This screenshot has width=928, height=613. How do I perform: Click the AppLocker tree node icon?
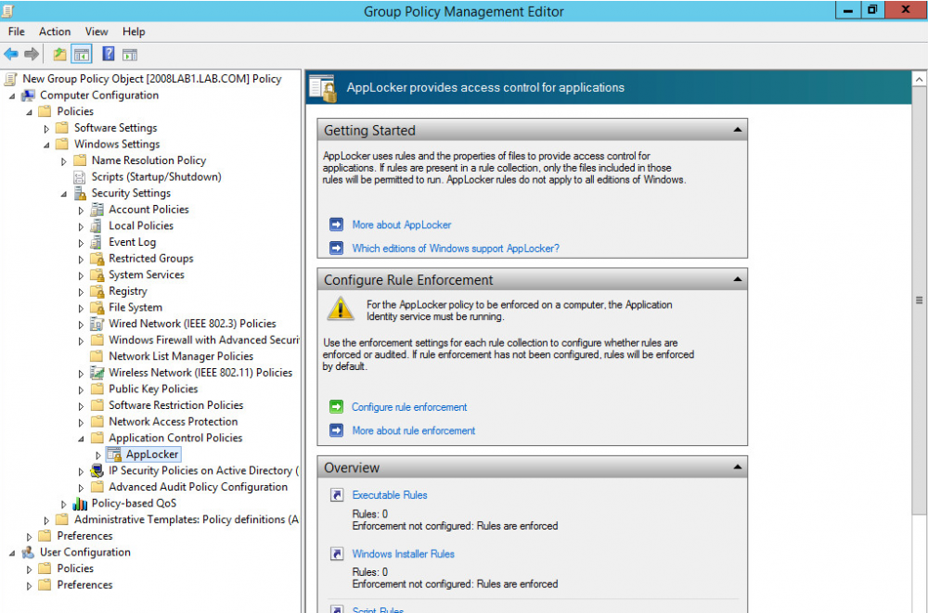(114, 454)
